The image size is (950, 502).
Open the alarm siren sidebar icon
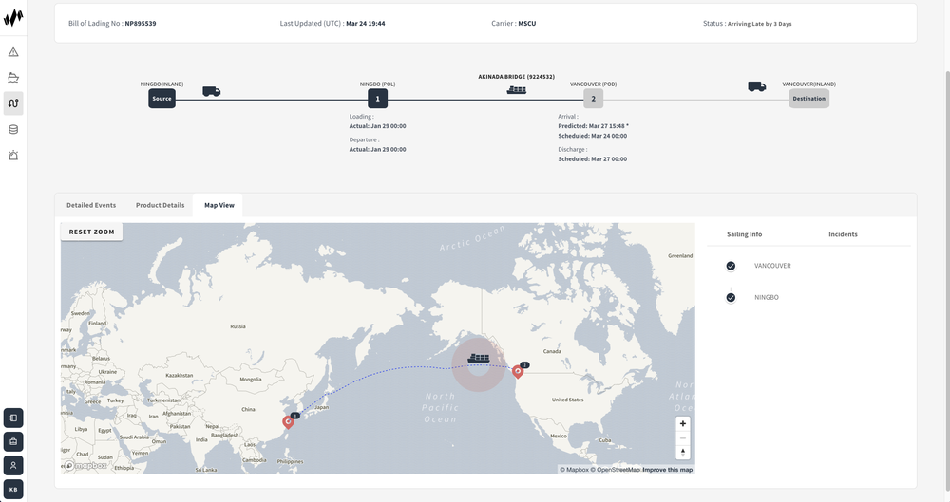(13, 156)
